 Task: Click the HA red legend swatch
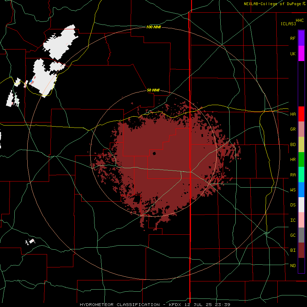[301, 114]
